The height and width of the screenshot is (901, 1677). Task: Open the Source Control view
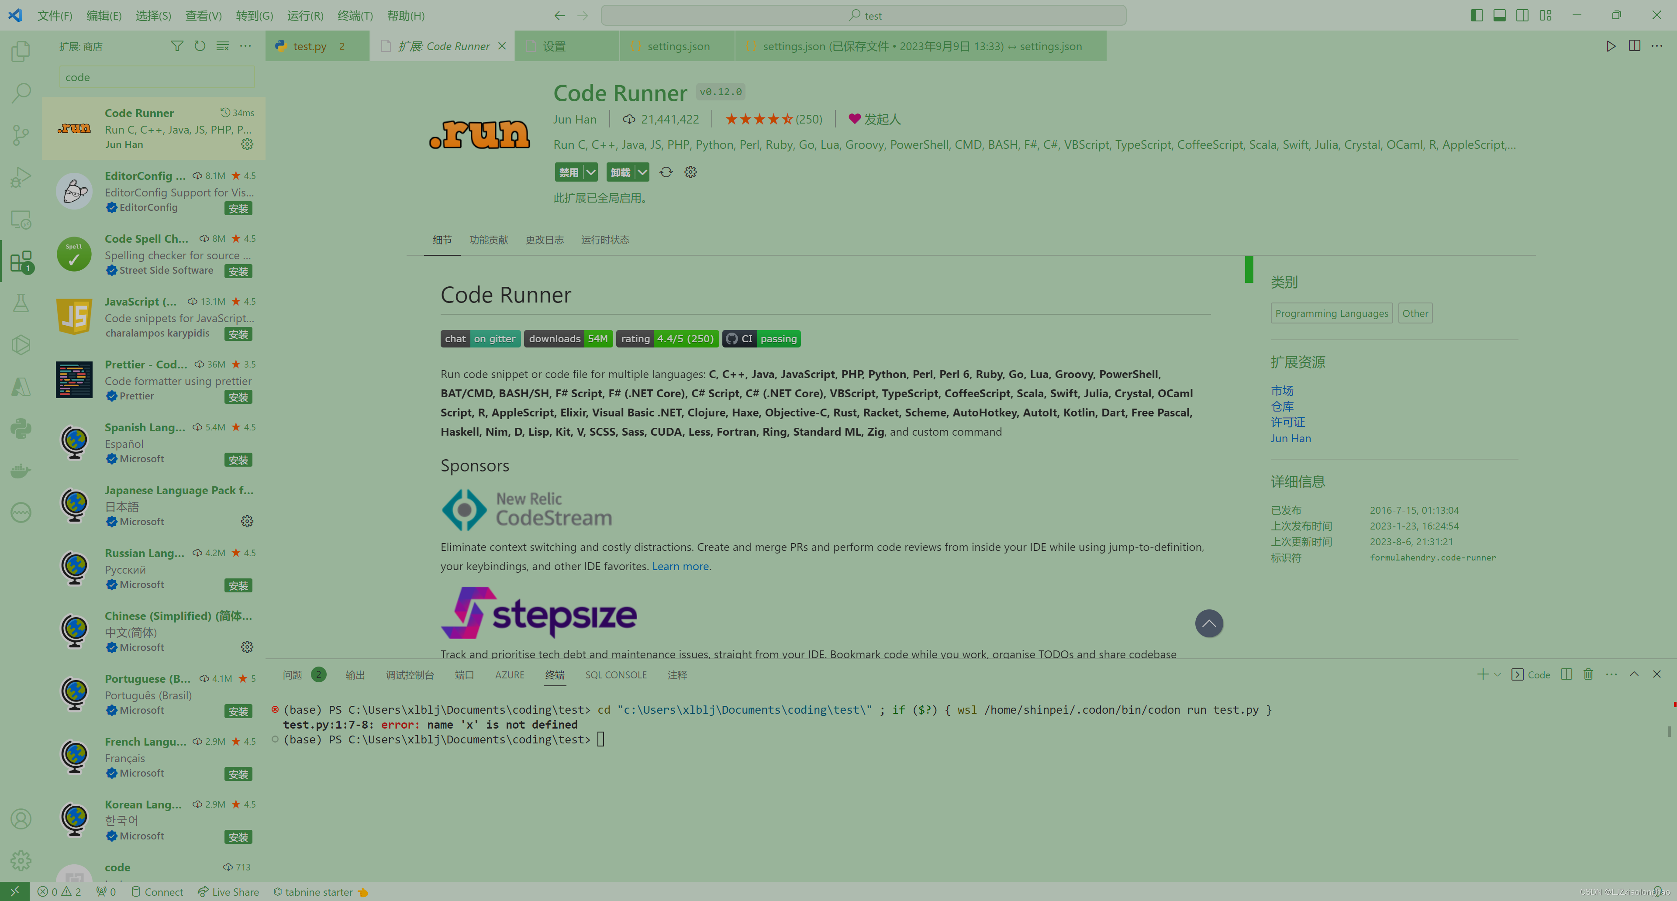[x=20, y=134]
